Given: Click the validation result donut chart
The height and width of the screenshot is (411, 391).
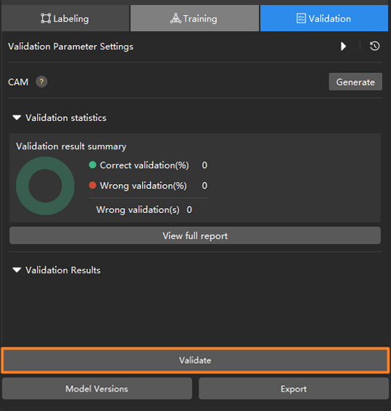Looking at the screenshot, I should 45,186.
